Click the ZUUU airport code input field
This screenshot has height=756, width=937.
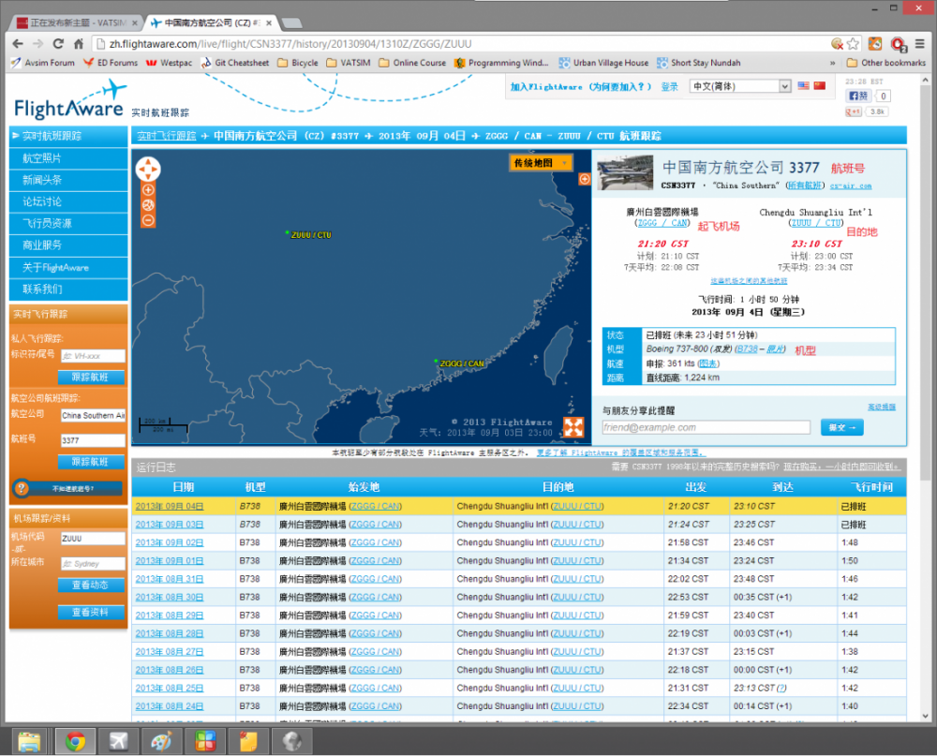93,539
